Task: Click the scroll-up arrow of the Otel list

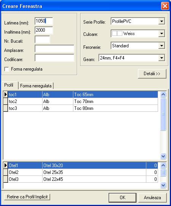Action: click(163, 165)
